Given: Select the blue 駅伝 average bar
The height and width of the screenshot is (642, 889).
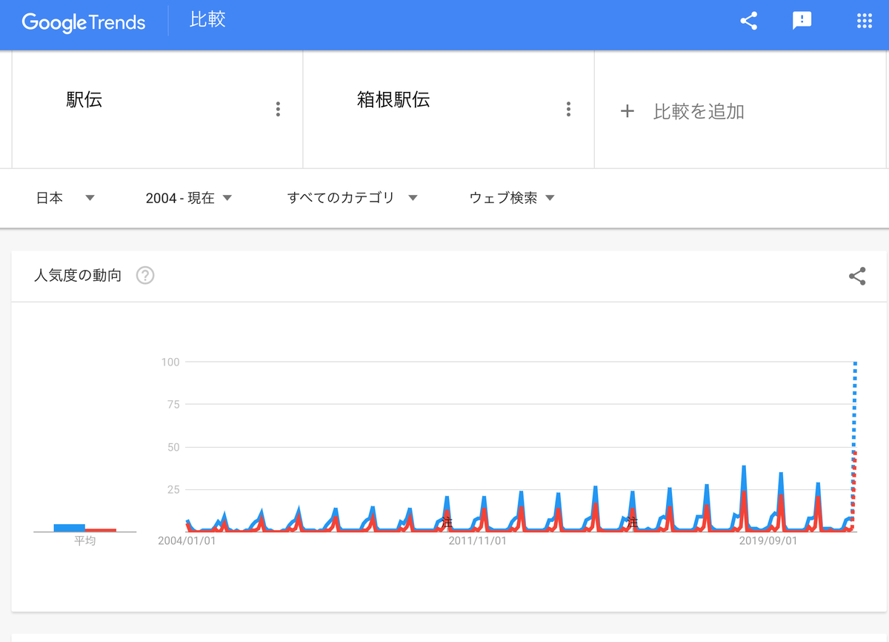Looking at the screenshot, I should pyautogui.click(x=67, y=526).
